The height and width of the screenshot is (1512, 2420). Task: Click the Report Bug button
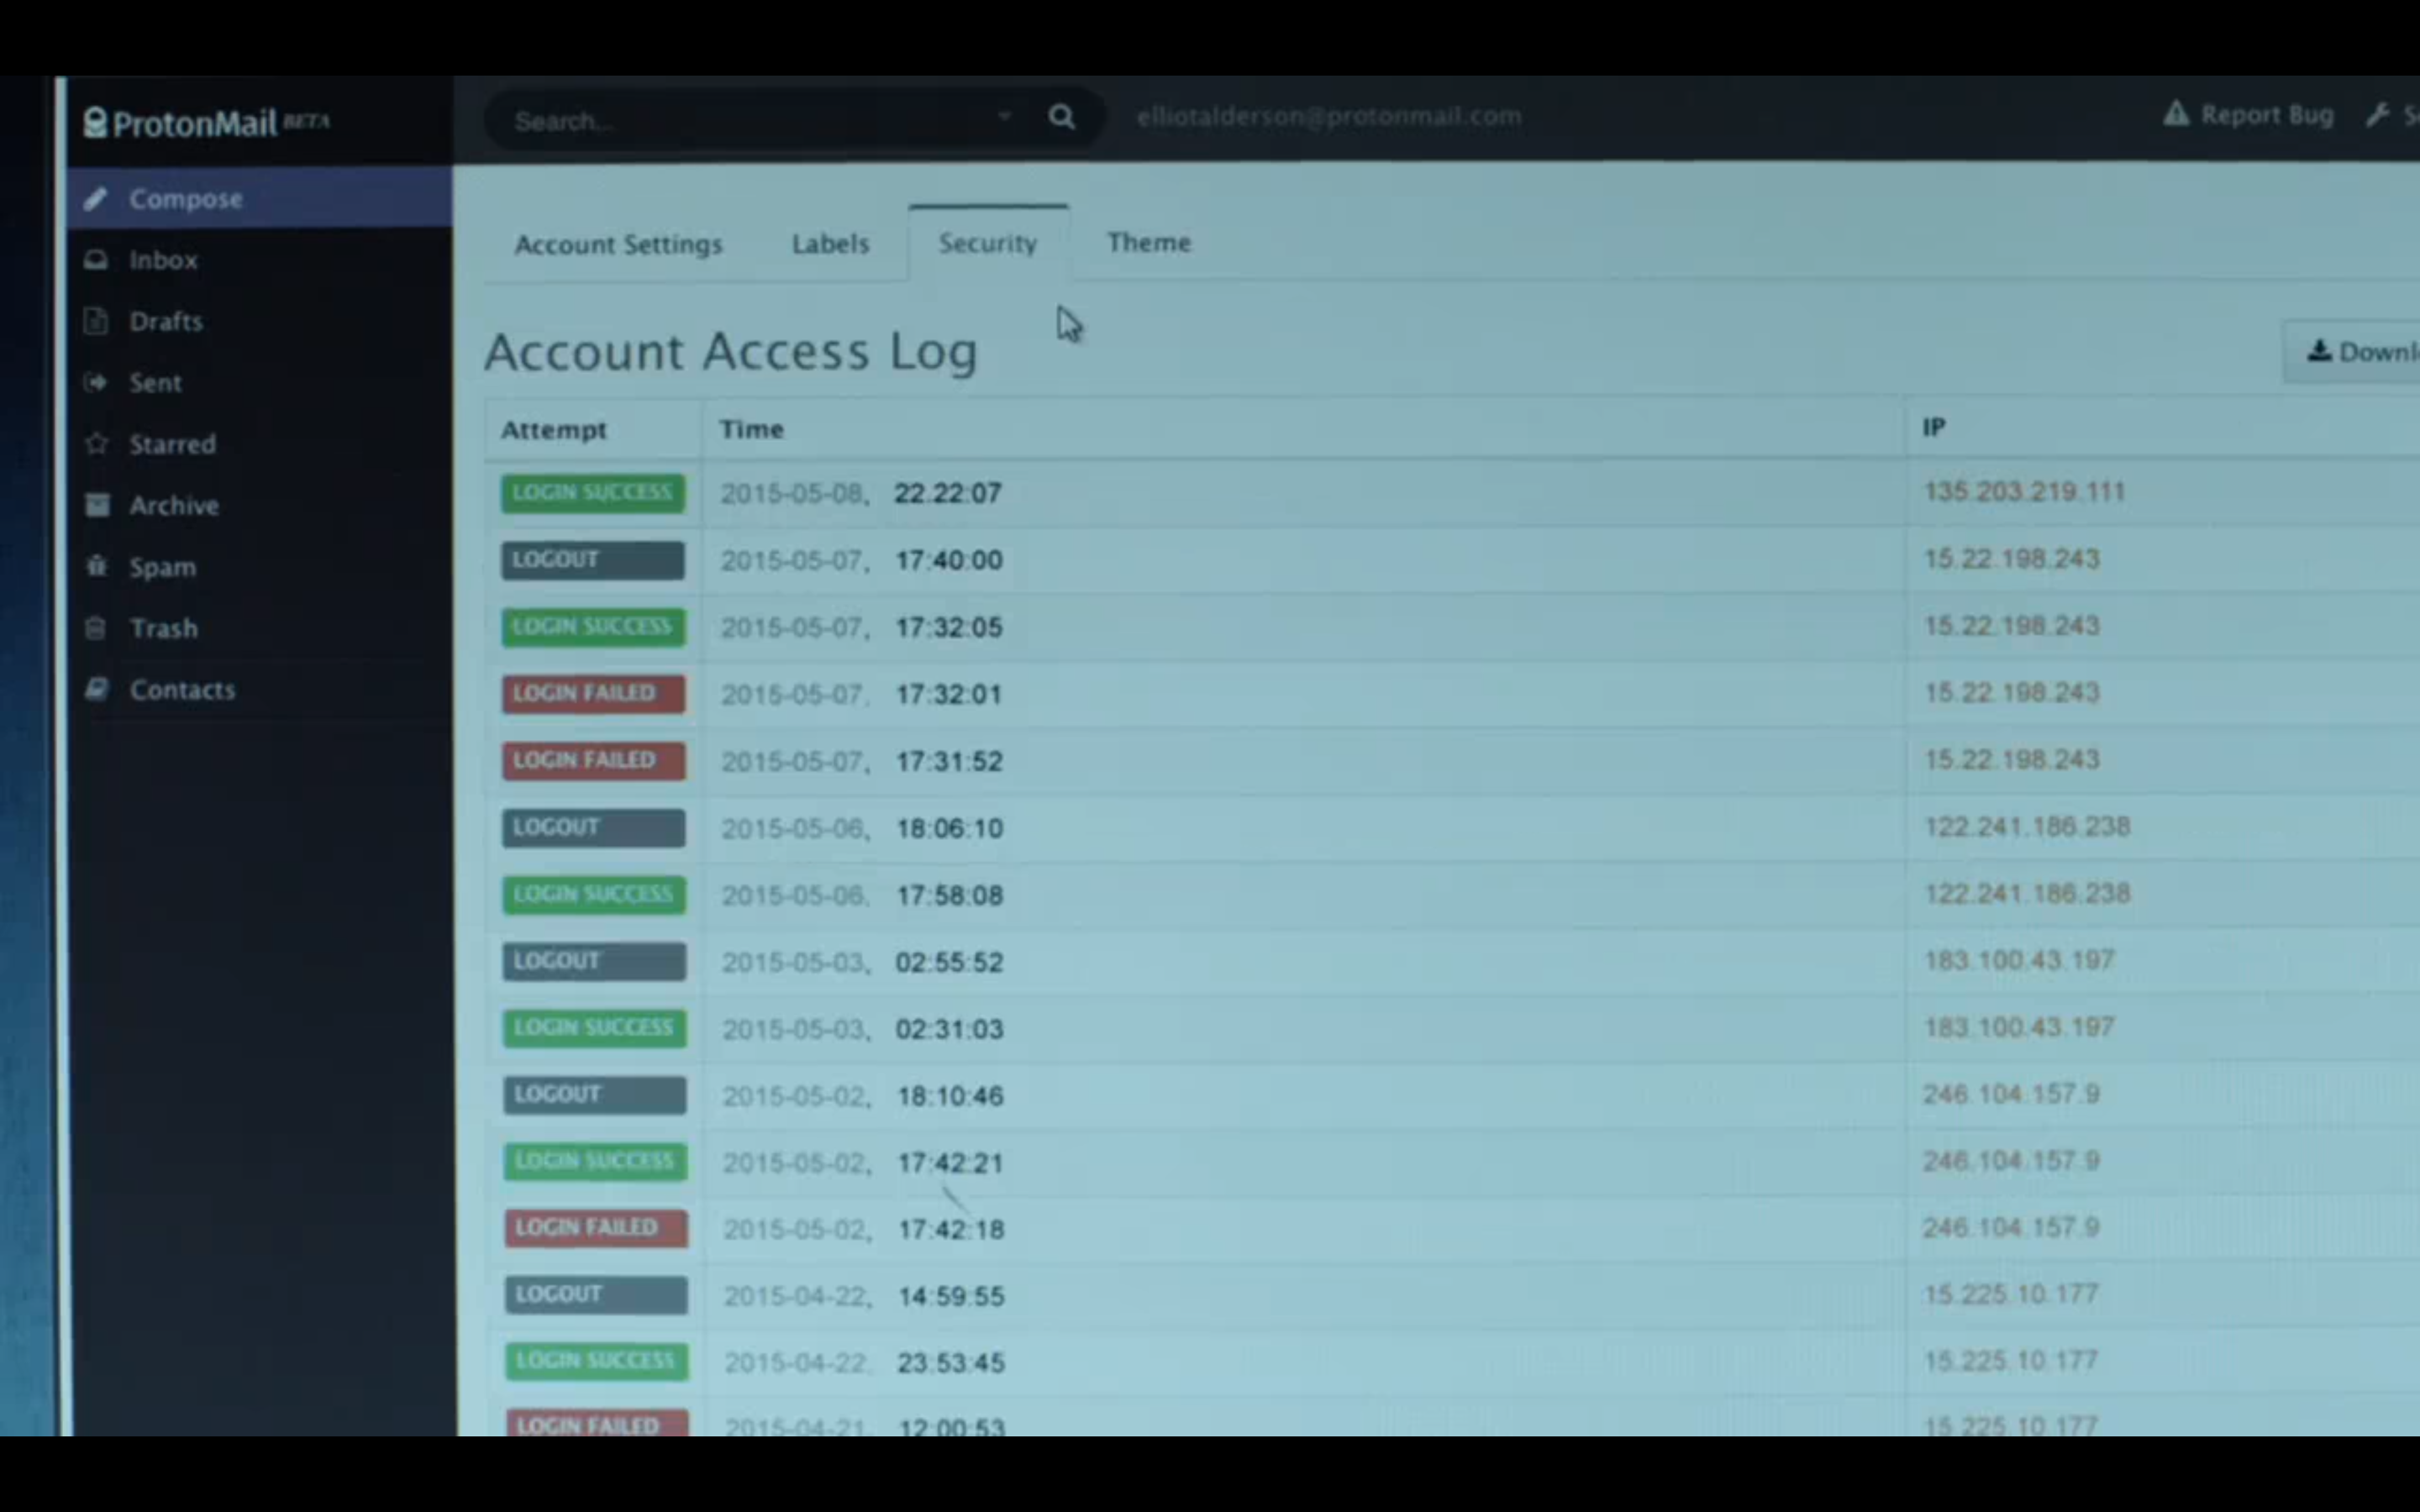(2249, 113)
